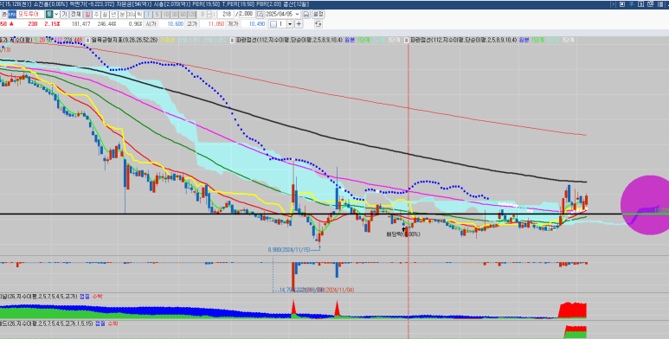The height and width of the screenshot is (339, 669).
Task: Click the plus icon to add chart
Action: click(x=299, y=24)
